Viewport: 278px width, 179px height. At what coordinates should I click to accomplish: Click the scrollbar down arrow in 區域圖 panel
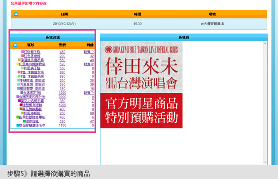[265, 162]
